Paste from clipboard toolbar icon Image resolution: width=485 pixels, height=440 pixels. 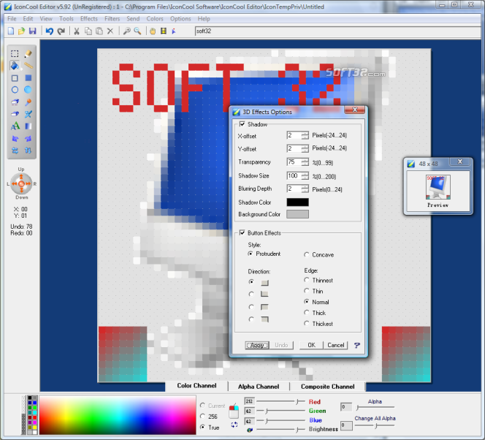point(99,31)
